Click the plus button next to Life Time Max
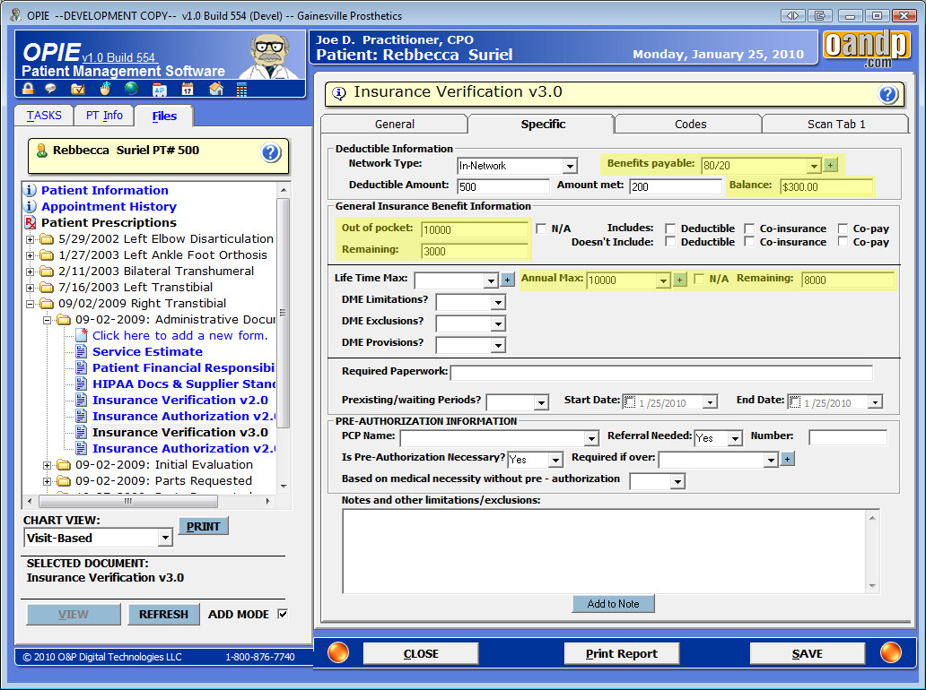This screenshot has height=690, width=926. pyautogui.click(x=507, y=280)
